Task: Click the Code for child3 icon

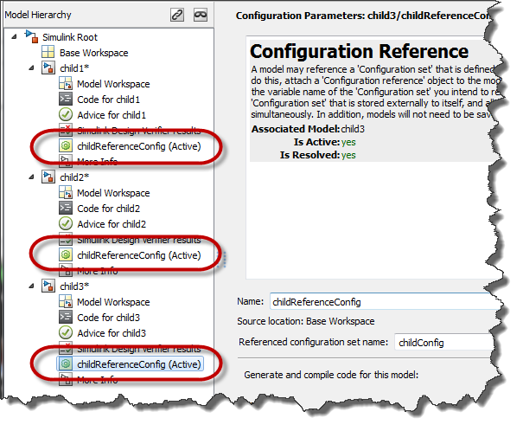Action: (x=66, y=318)
